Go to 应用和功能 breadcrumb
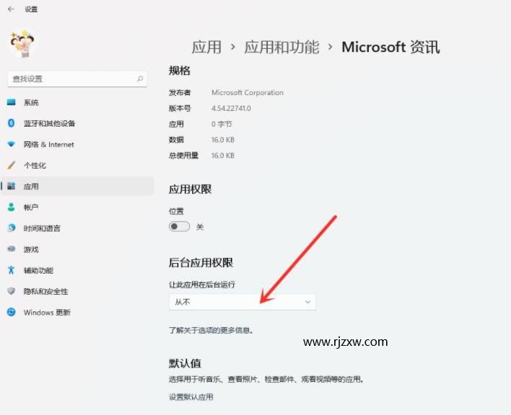Image resolution: width=511 pixels, height=415 pixels. (281, 47)
